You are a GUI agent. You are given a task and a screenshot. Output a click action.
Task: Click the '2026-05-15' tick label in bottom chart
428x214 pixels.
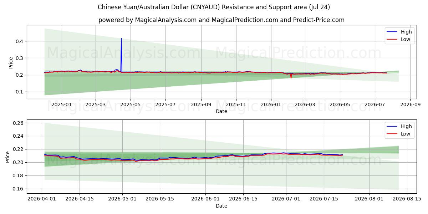(160, 199)
